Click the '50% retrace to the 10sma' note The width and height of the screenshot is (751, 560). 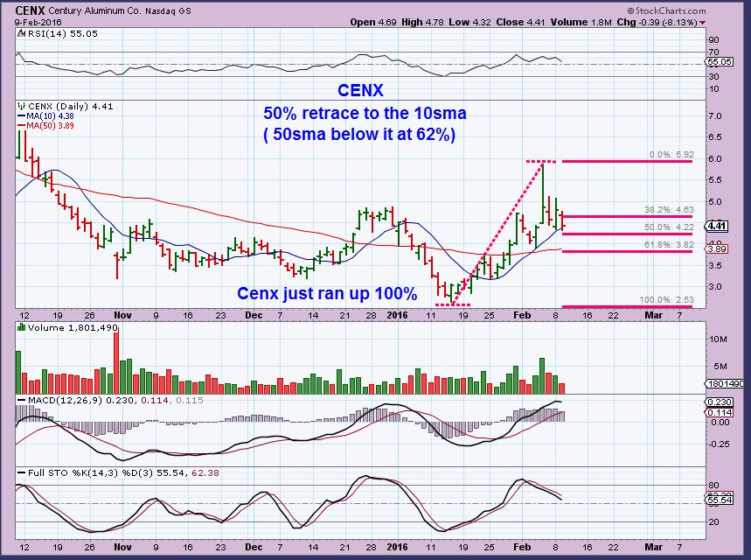click(365, 113)
